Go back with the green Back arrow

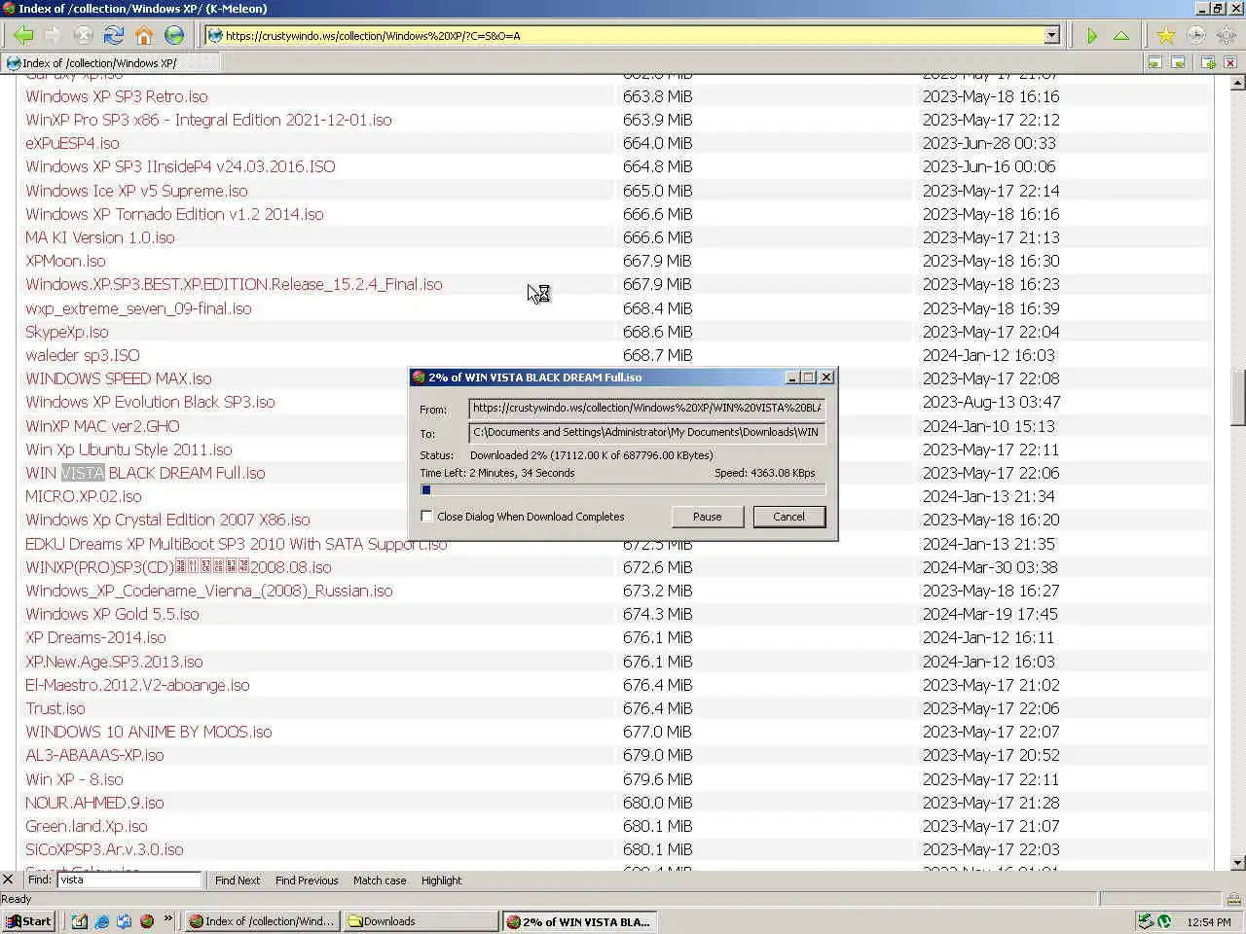coord(23,36)
